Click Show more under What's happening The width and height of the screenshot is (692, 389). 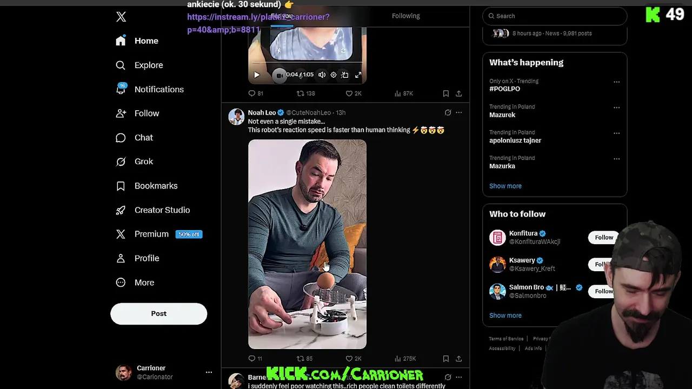pos(505,186)
